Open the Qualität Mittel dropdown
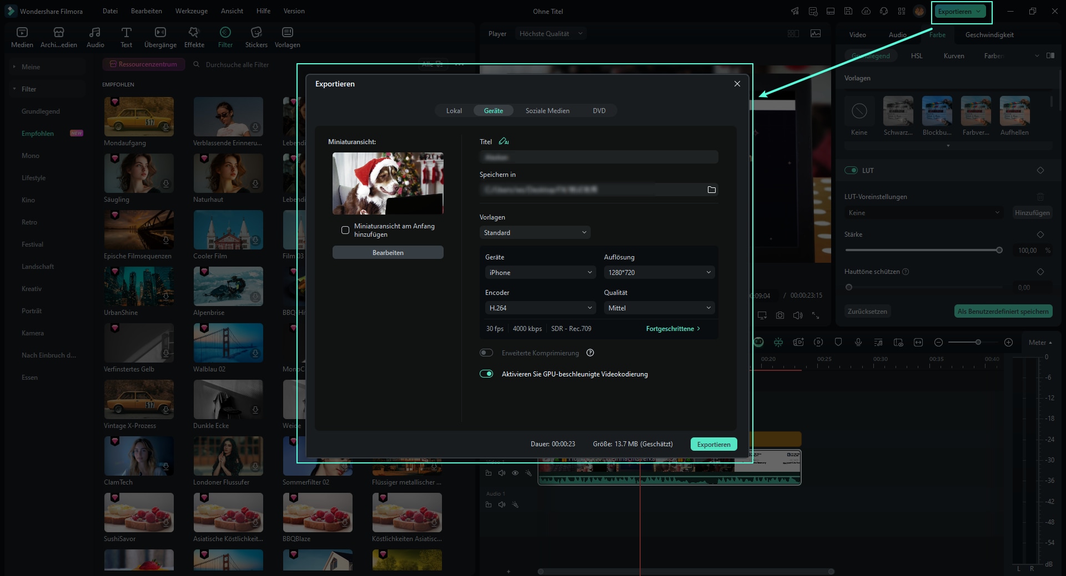The image size is (1066, 576). click(x=659, y=308)
